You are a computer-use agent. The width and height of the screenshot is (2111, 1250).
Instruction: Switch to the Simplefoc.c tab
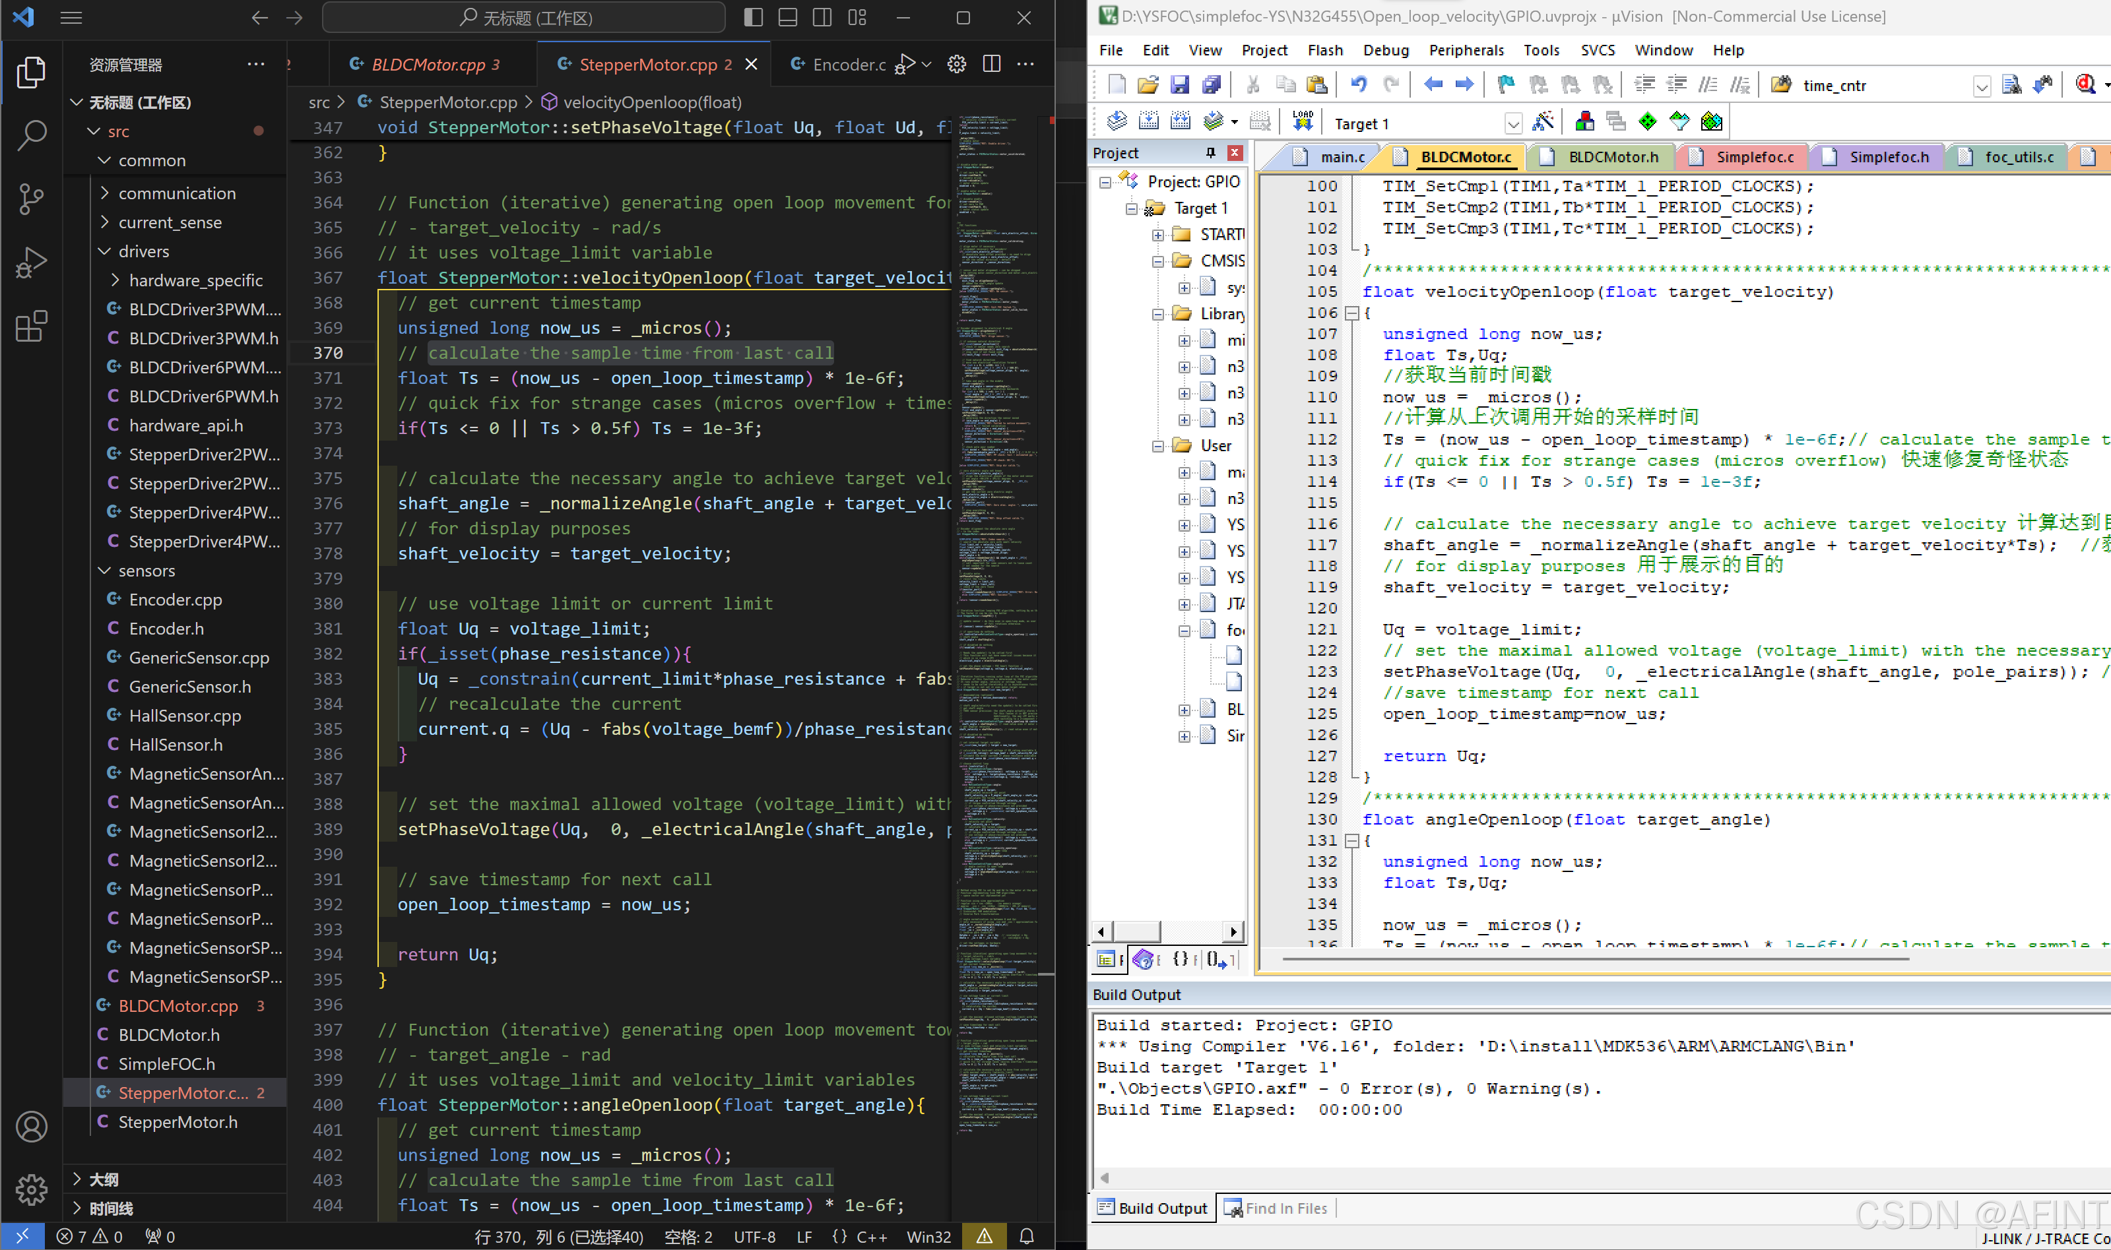pyautogui.click(x=1742, y=157)
